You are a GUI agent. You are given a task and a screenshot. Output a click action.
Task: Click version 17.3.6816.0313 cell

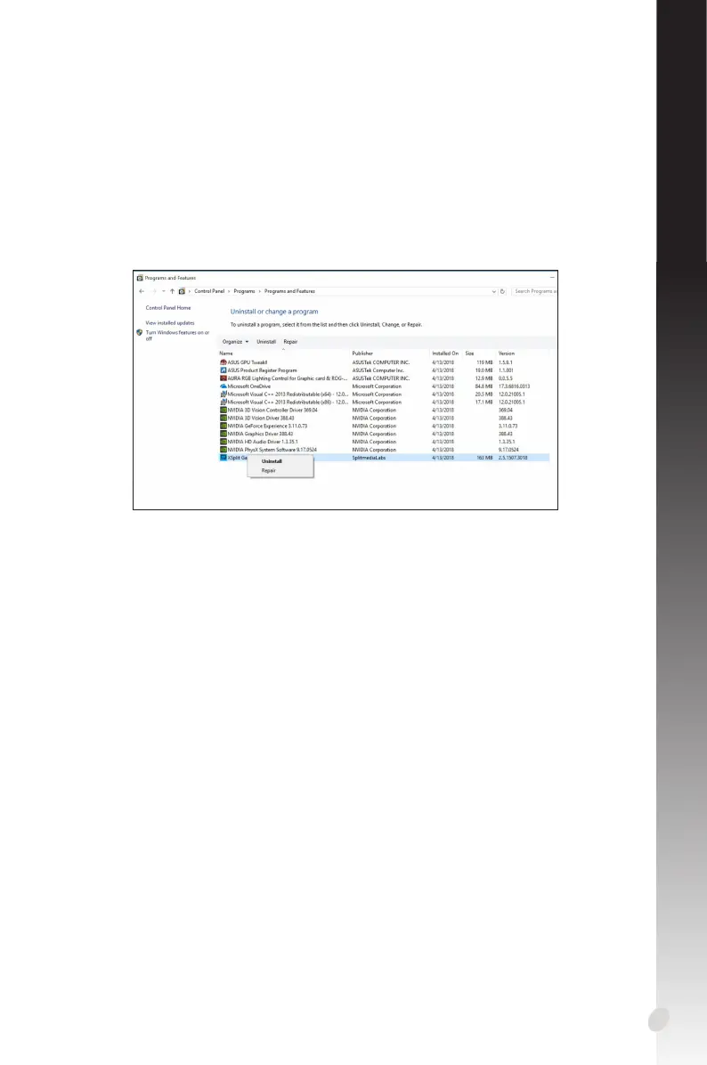[514, 386]
